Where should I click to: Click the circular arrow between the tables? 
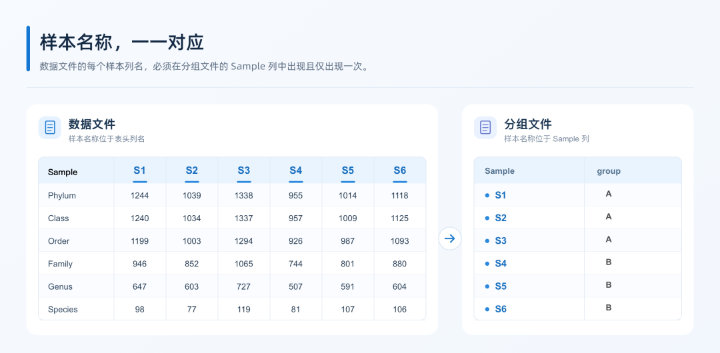(x=449, y=238)
